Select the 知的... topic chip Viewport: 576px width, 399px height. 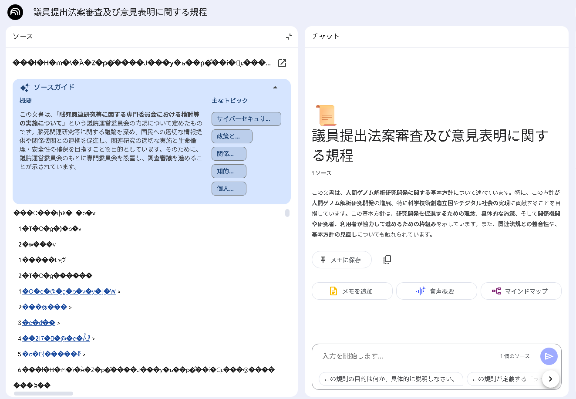click(x=229, y=171)
